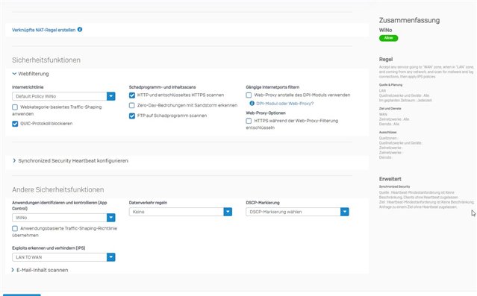Uncheck HTTP und entschlüsseltes HTTPS scannen

pos(131,95)
